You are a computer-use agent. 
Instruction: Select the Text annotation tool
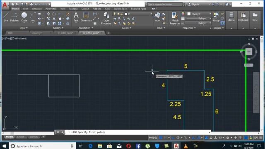pyautogui.click(x=76, y=17)
